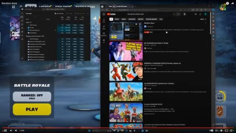Open BATTLE PASS tab in Fortnite

tap(85, 7)
